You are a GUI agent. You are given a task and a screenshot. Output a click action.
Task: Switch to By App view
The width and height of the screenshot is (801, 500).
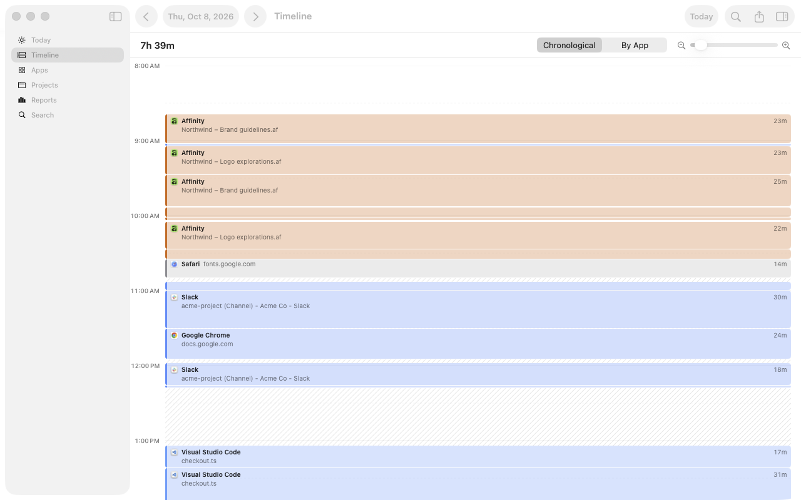point(635,45)
